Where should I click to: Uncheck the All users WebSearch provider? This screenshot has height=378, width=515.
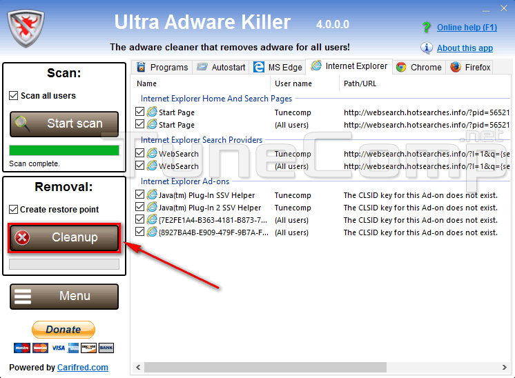click(x=139, y=166)
